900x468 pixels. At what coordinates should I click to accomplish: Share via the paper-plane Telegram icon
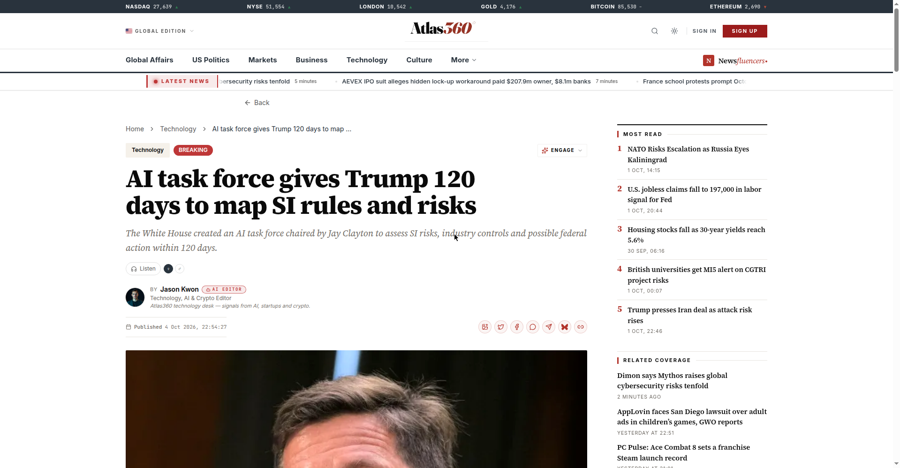[549, 327]
